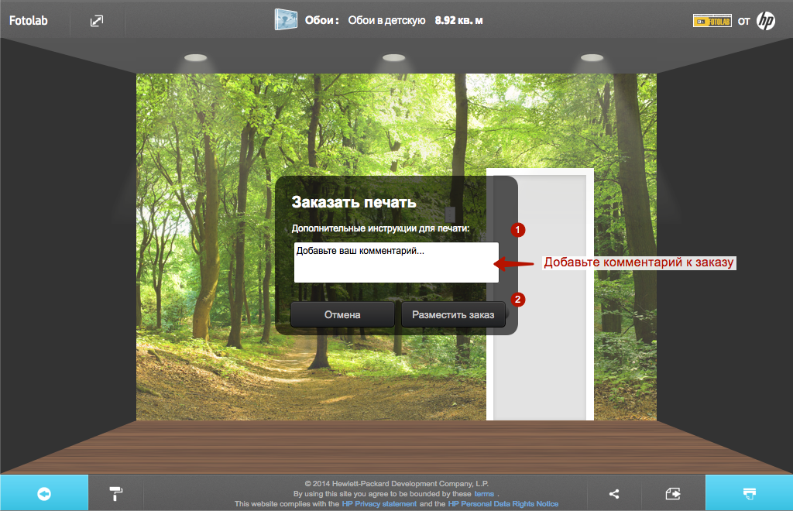This screenshot has height=511, width=793.
Task: Click the Заказать печать dialog heading
Action: pos(354,202)
